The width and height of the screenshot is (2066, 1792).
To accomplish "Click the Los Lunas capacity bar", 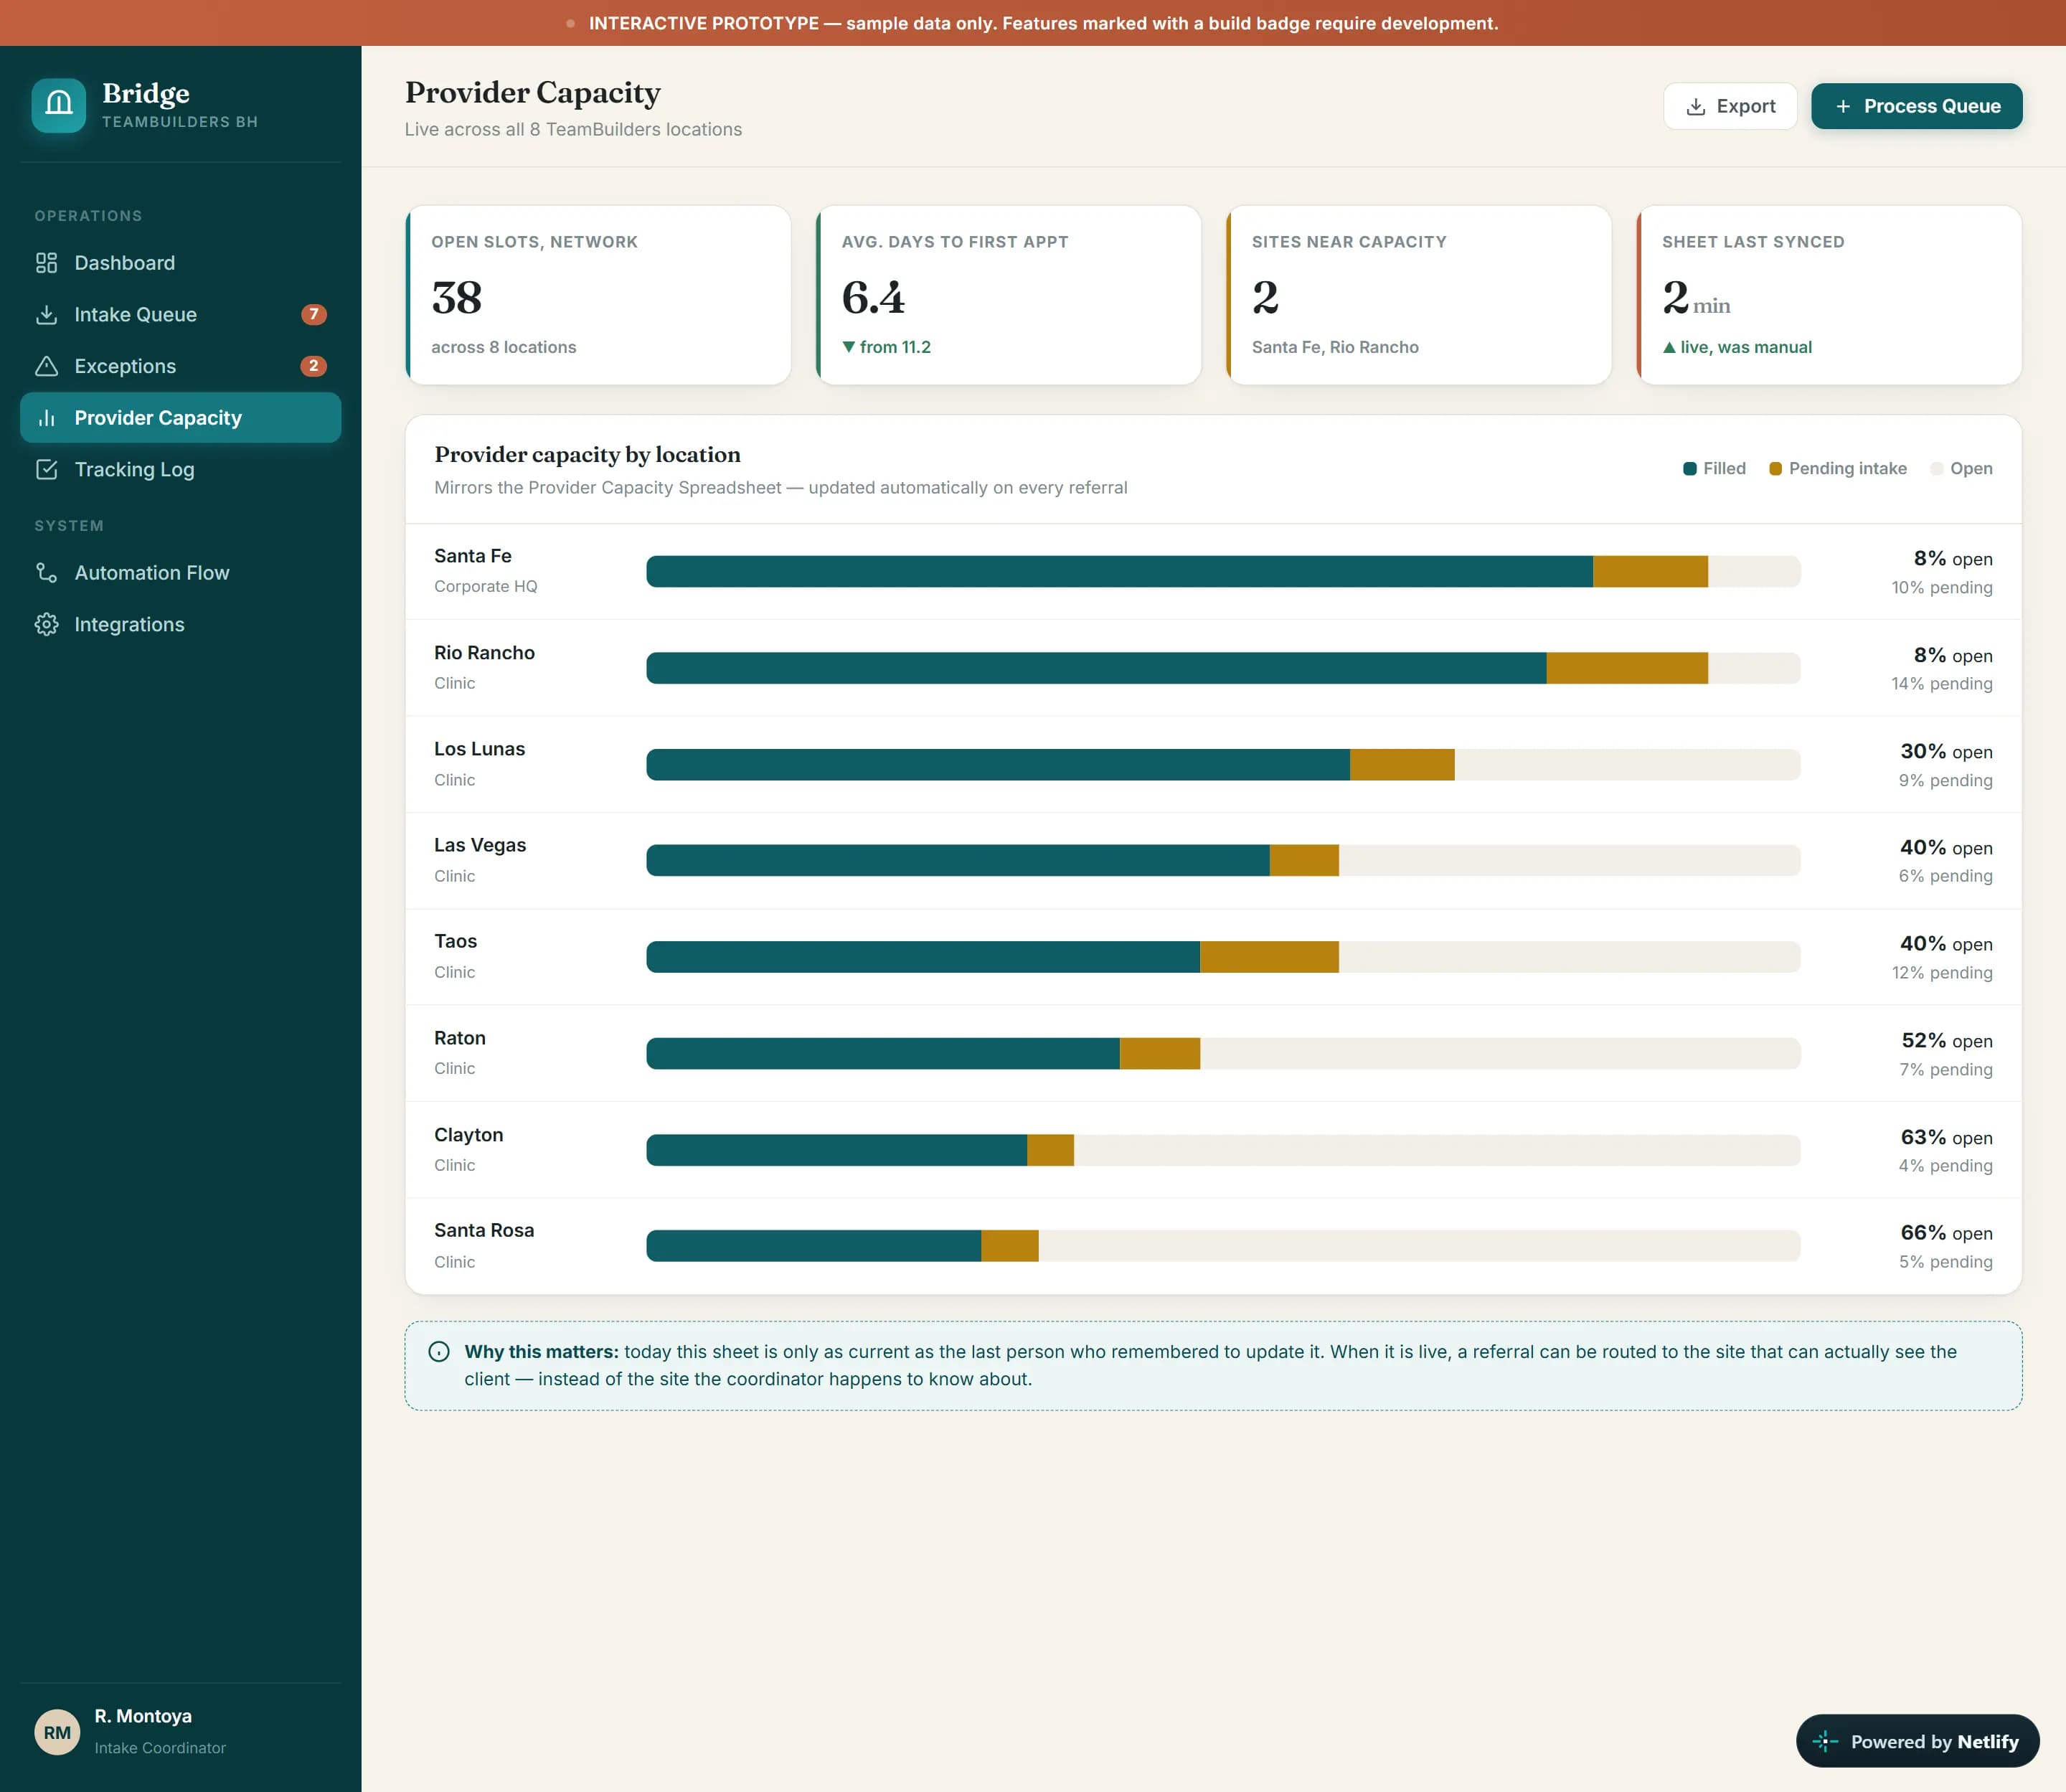I will [1223, 765].
